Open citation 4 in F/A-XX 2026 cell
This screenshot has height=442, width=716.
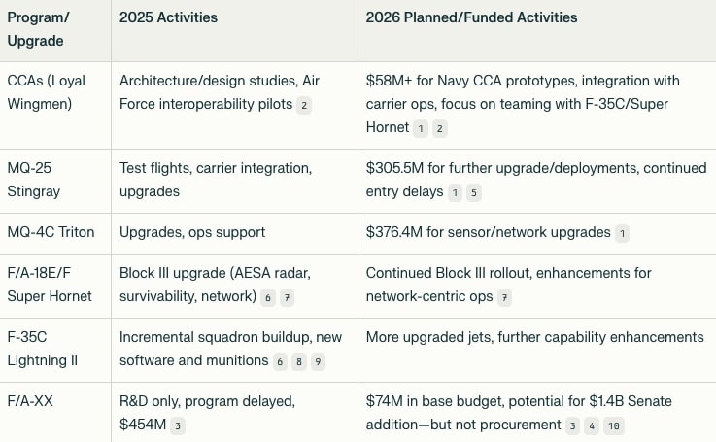593,425
